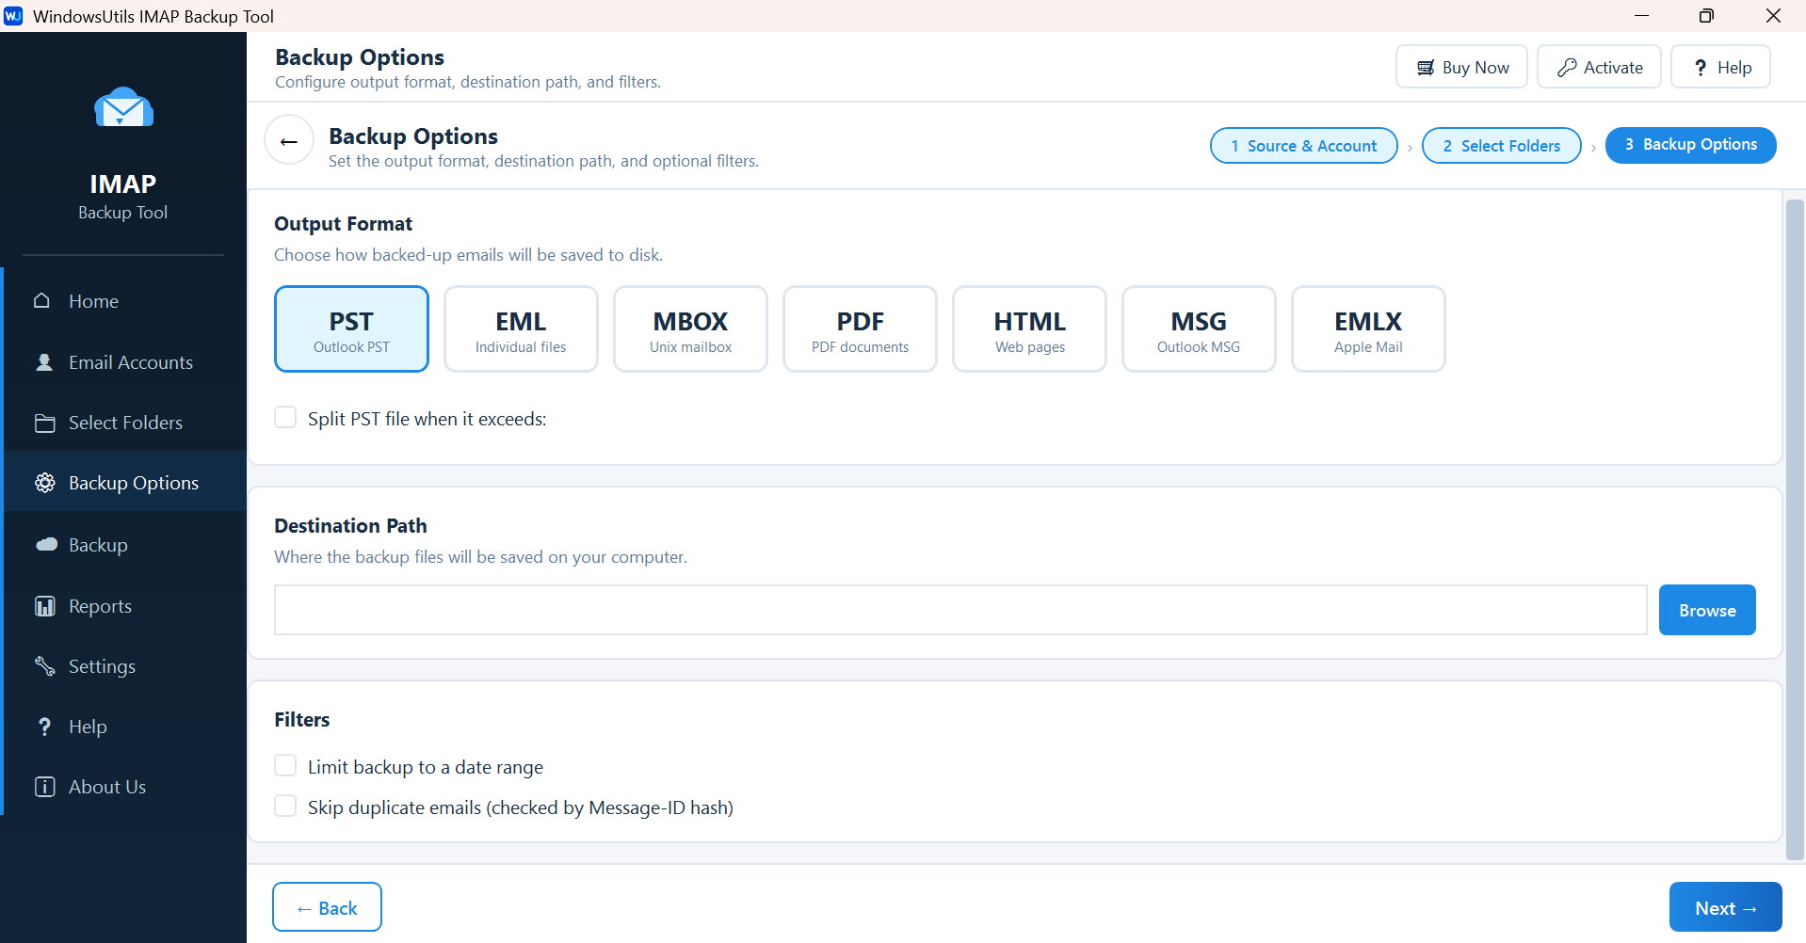Screen dimensions: 1806x943
Task: Open step 3 Backup Options
Action: [1690, 145]
